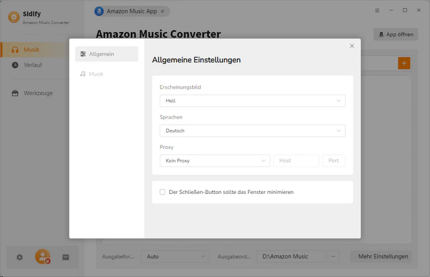Click the settings gear icon in sidebar
The image size is (430, 277).
pyautogui.click(x=20, y=257)
